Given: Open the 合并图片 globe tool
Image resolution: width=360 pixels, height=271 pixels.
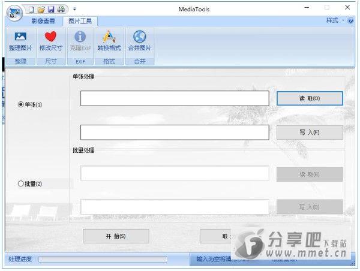Looking at the screenshot, I should pyautogui.click(x=140, y=42).
